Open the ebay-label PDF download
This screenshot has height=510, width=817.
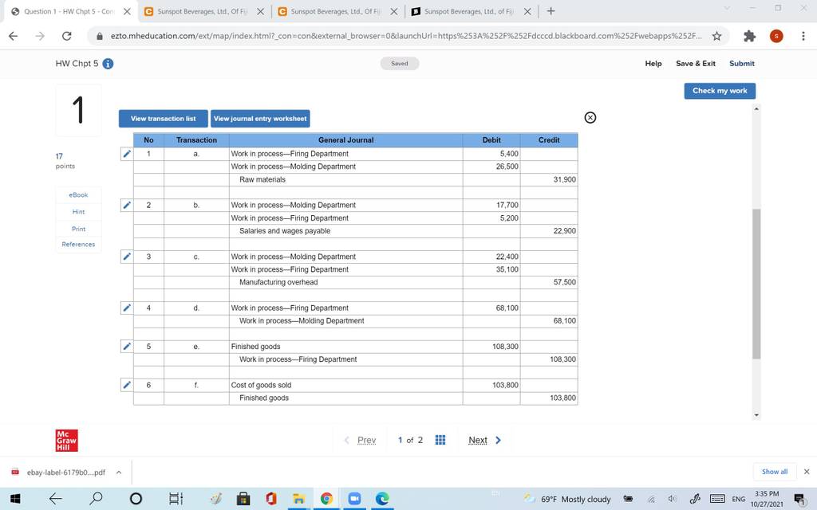(65, 473)
